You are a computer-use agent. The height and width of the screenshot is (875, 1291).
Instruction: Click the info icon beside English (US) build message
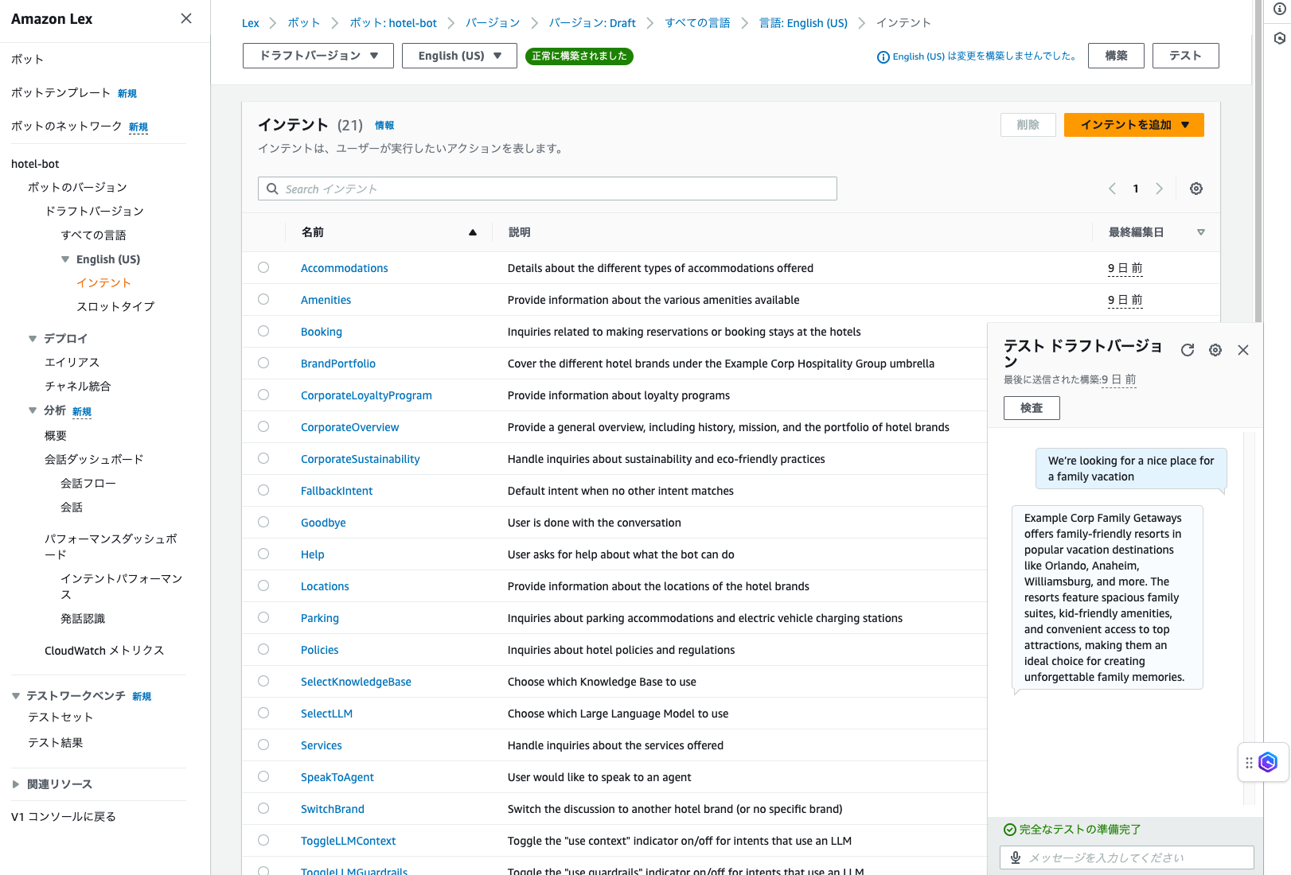pos(883,57)
